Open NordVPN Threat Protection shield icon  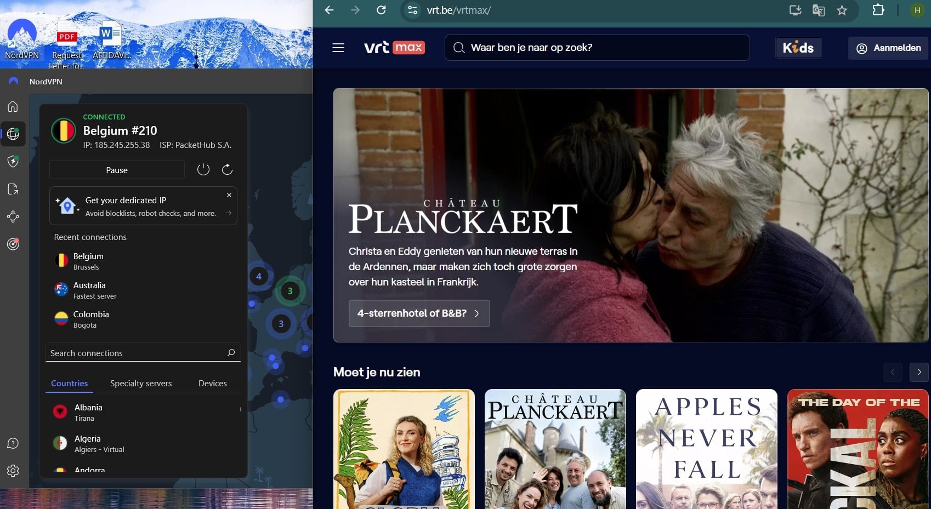coord(12,161)
